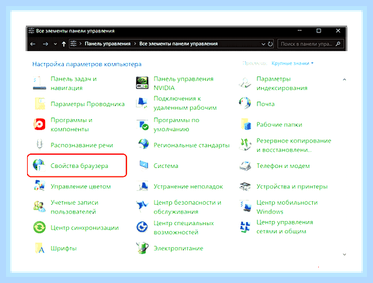
Task: Open the Network and Sharing Center icon
Action: [245, 226]
